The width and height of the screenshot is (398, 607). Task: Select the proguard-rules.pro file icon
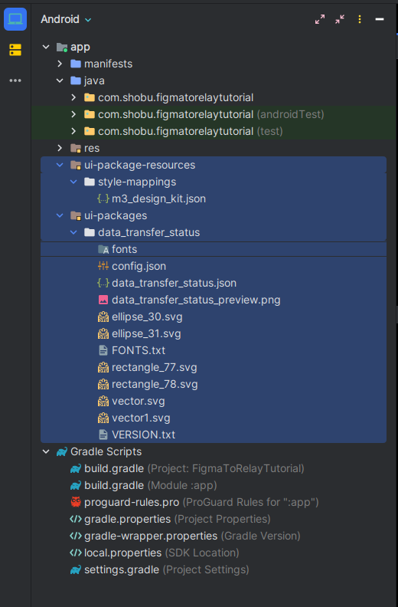[x=76, y=502]
